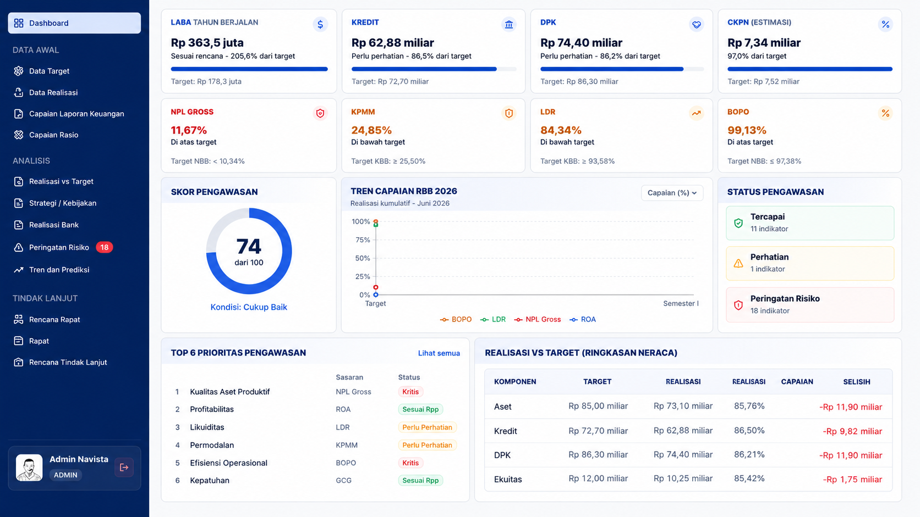
Task: Click the red shield icon on NPL Gross card
Action: (x=320, y=113)
